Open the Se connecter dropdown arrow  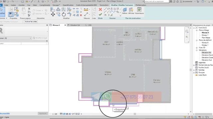click(x=195, y=1)
